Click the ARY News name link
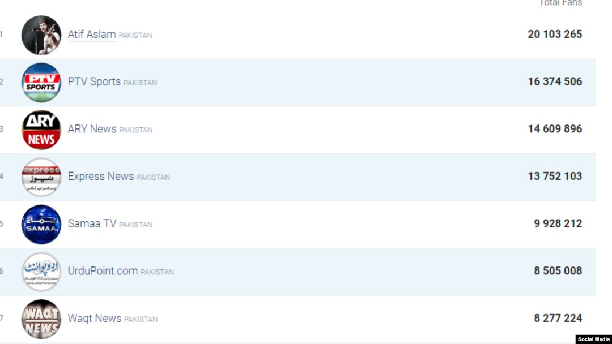 tap(92, 129)
